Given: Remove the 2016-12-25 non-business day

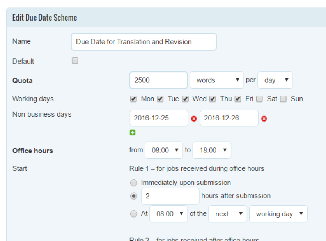Looking at the screenshot, I should tap(194, 119).
